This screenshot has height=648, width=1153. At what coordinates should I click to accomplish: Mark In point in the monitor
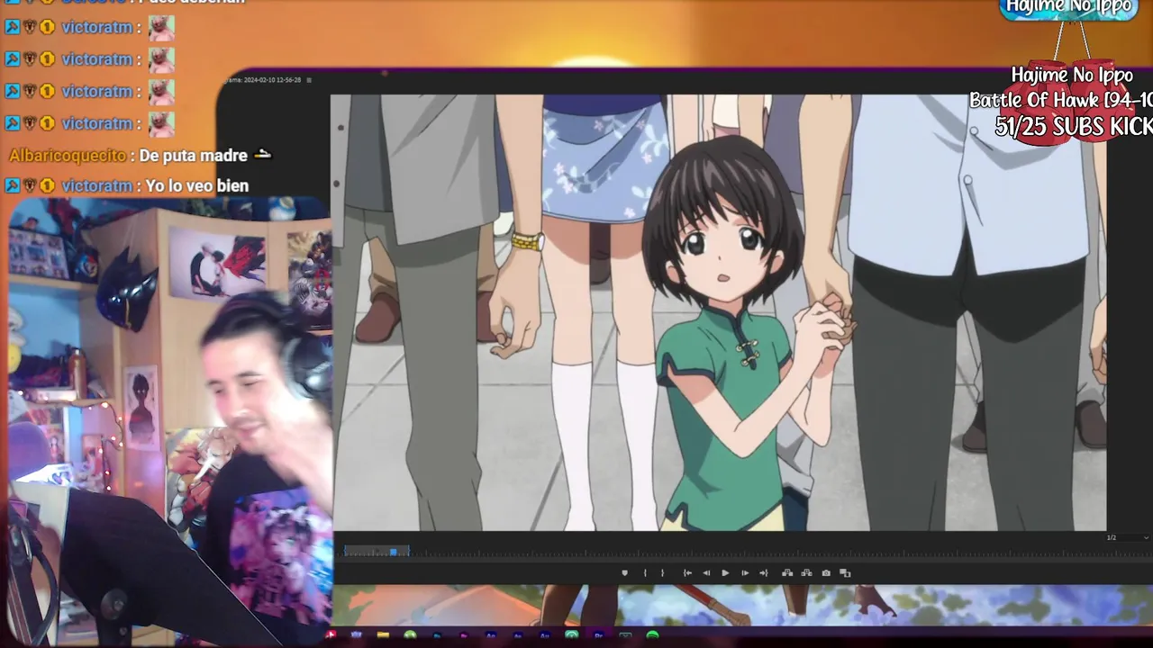pos(645,573)
